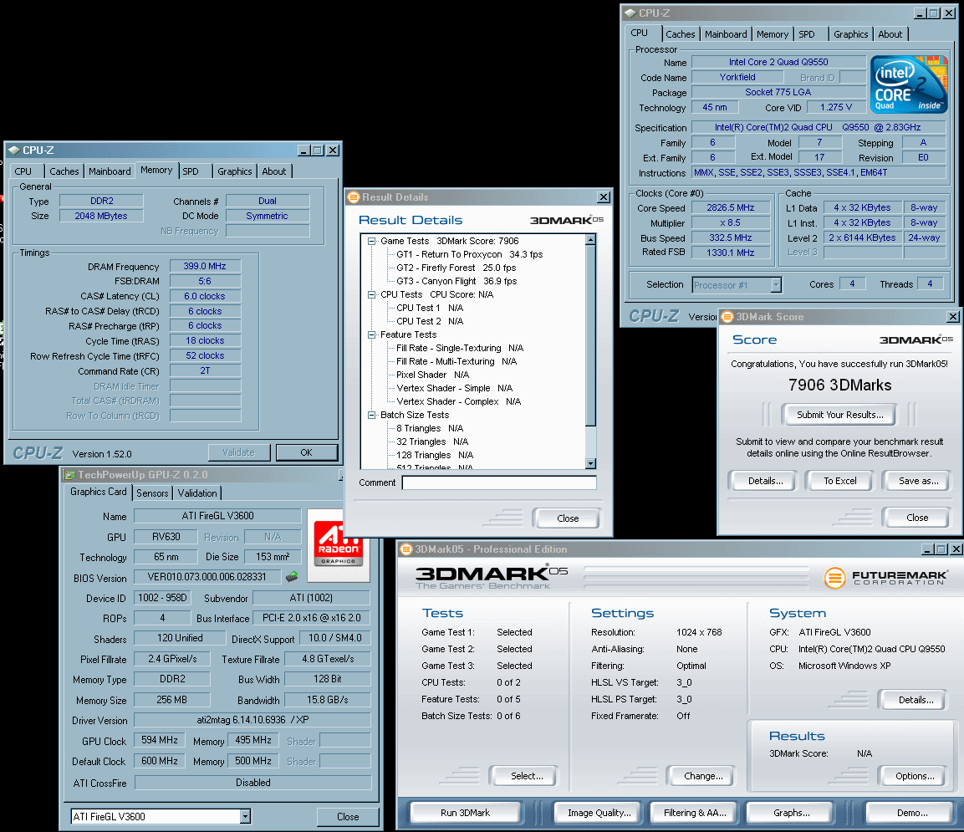Click the 7906 3DMarks score text
The height and width of the screenshot is (832, 964).
click(x=839, y=385)
